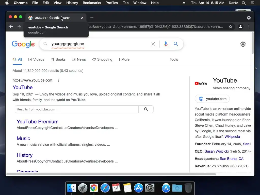The image size is (260, 195).
Task: Open Google quick settings gear
Action: (243, 44)
